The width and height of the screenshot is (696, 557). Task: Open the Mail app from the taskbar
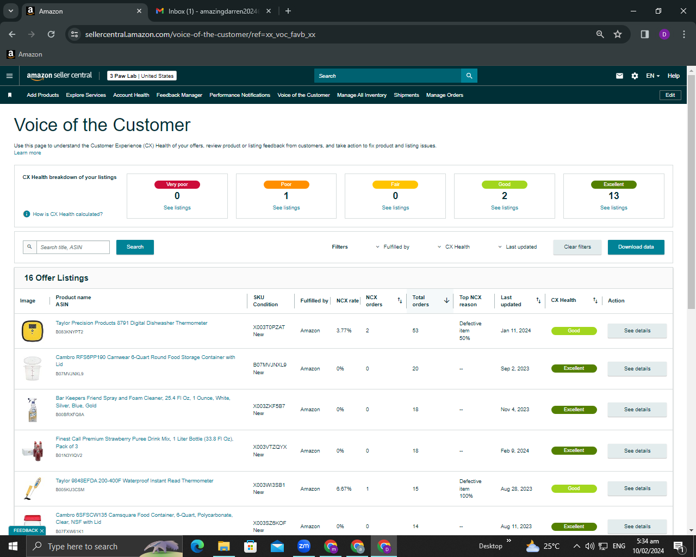pos(277,546)
